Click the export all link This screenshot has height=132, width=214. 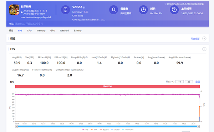(x=195, y=39)
